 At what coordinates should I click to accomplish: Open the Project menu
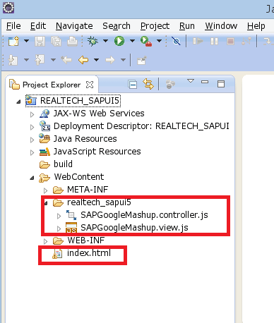point(155,26)
